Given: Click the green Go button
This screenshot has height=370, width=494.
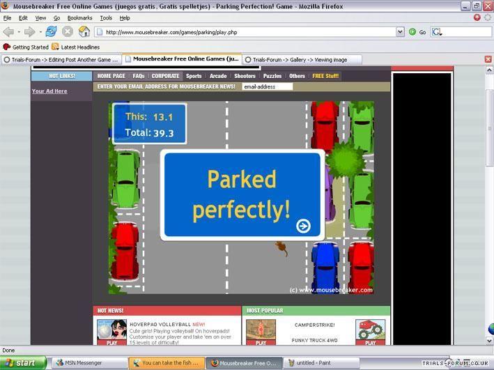Looking at the screenshot, I should point(417,32).
